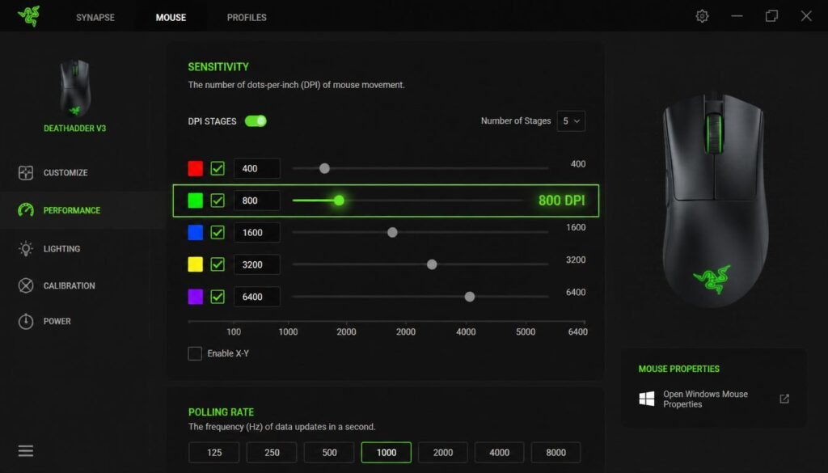Click the 3200 DPI slider handle

(432, 264)
